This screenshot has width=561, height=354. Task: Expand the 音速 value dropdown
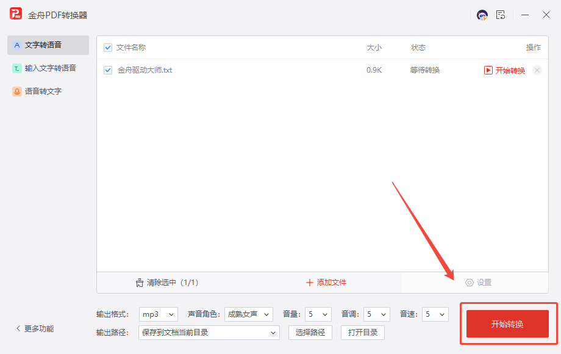[x=435, y=314]
